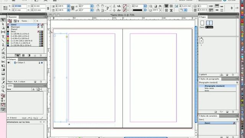This screenshot has height=138, width=245.
Task: Click the effects fx icon
Action: 160,6
